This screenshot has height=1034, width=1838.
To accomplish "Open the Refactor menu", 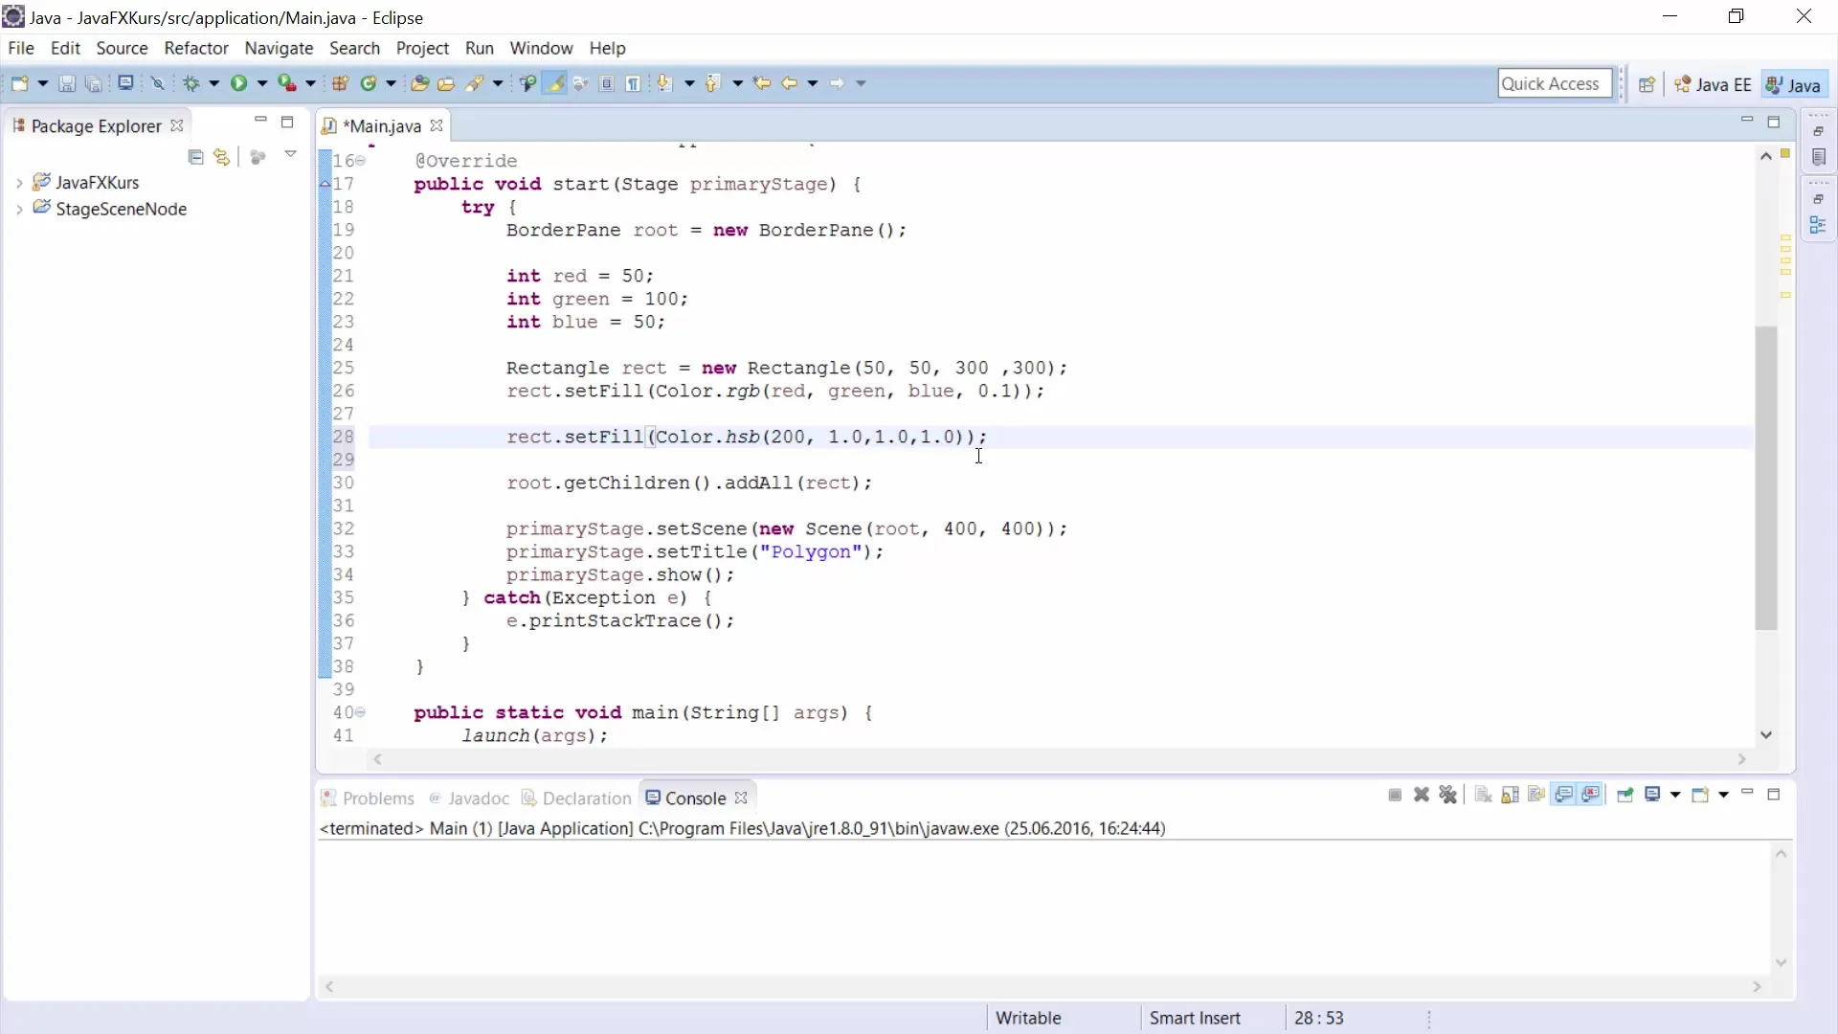I will point(196,48).
